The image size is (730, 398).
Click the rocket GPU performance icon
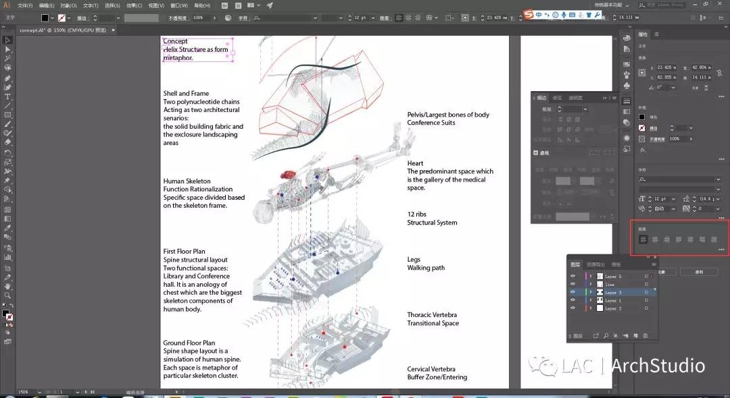[270, 5]
